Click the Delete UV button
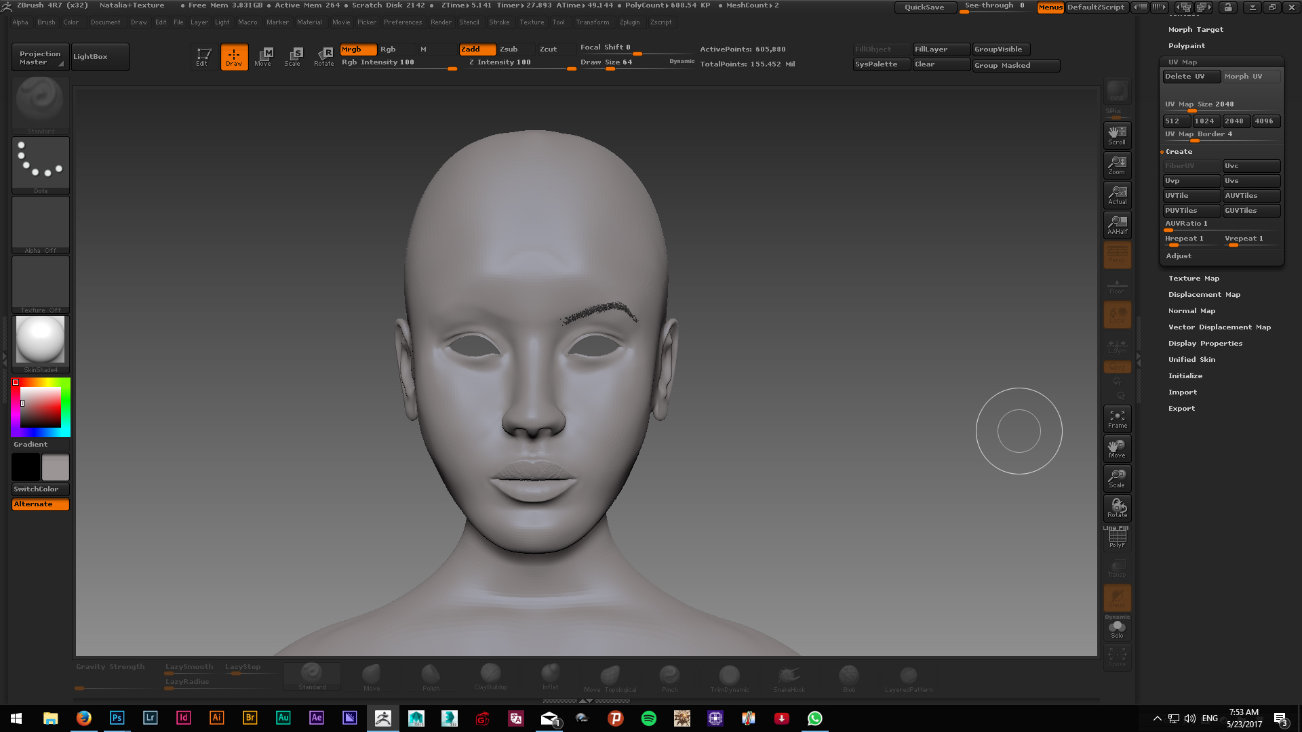Image resolution: width=1302 pixels, height=732 pixels. (x=1191, y=77)
